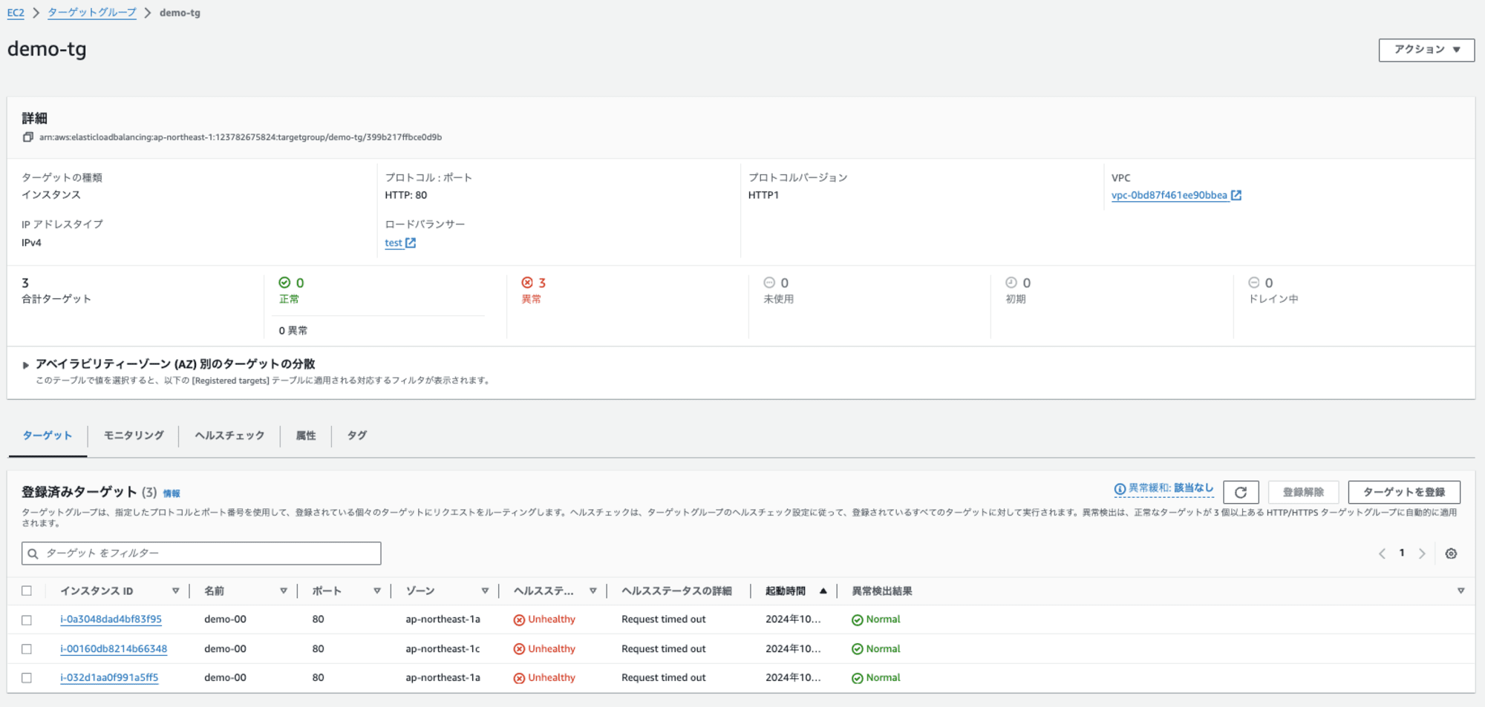Click 登録解除 button
Viewport: 1485px width, 707px height.
[1303, 492]
